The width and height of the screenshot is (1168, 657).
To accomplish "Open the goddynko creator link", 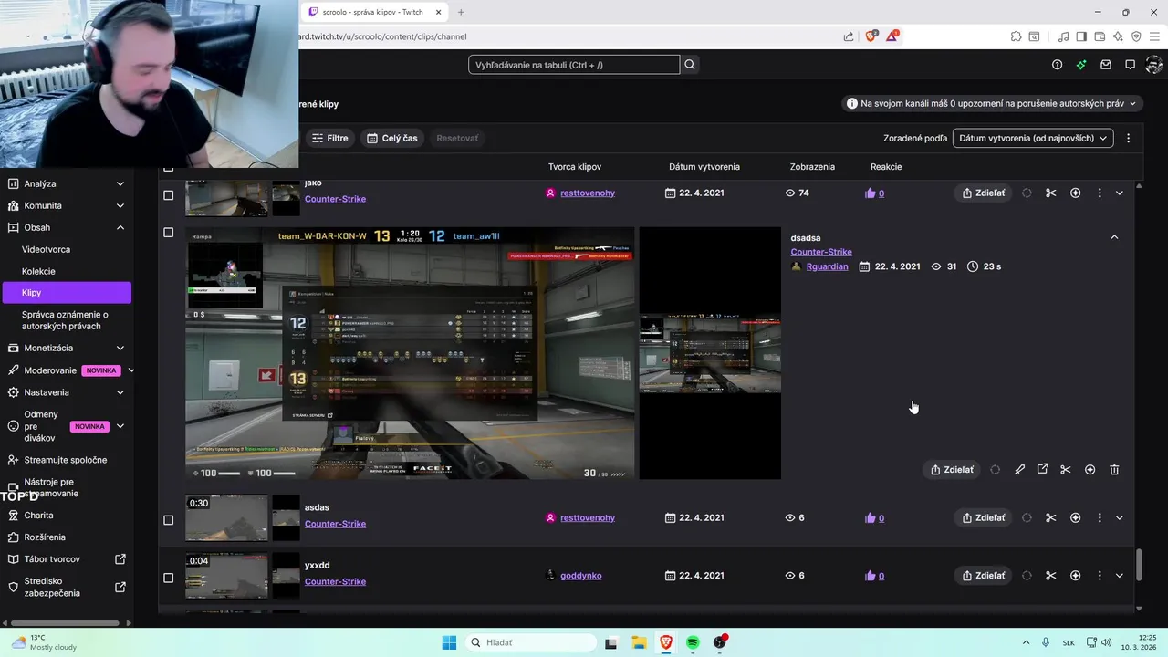I will pos(580,576).
